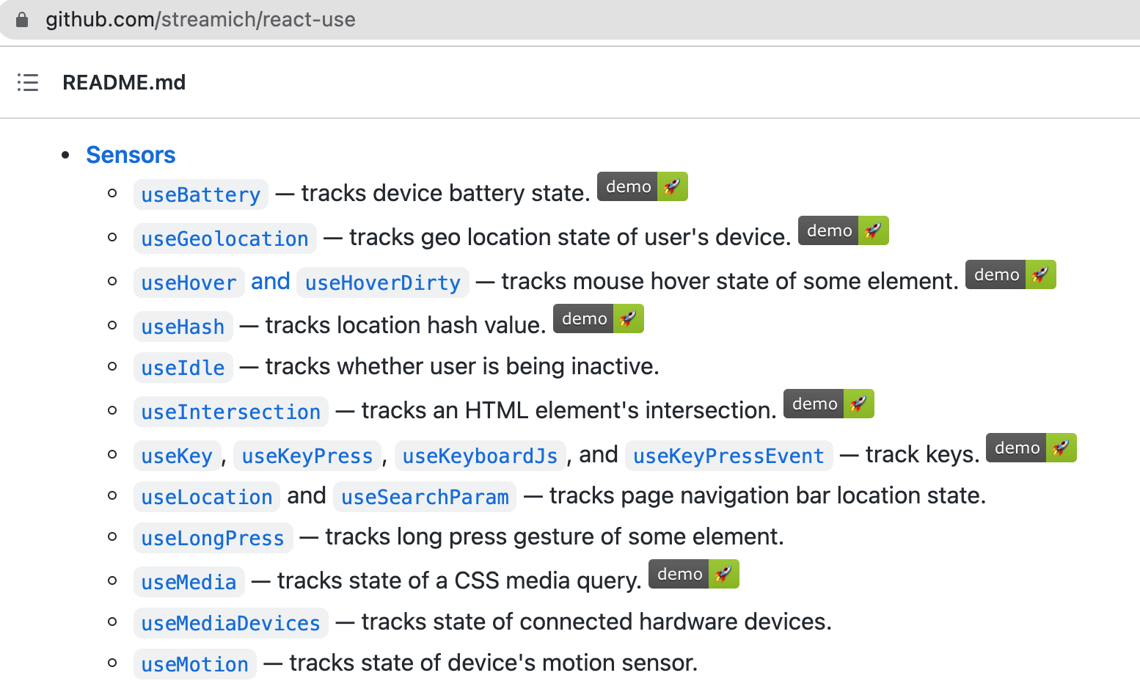Click the lock icon in address bar
The width and height of the screenshot is (1140, 681).
(x=22, y=20)
